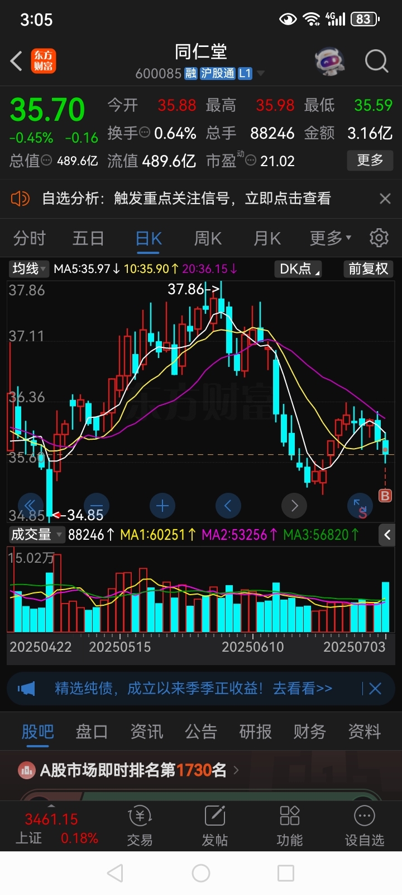
Task: Switch to 分时 chart tab
Action: tap(30, 239)
